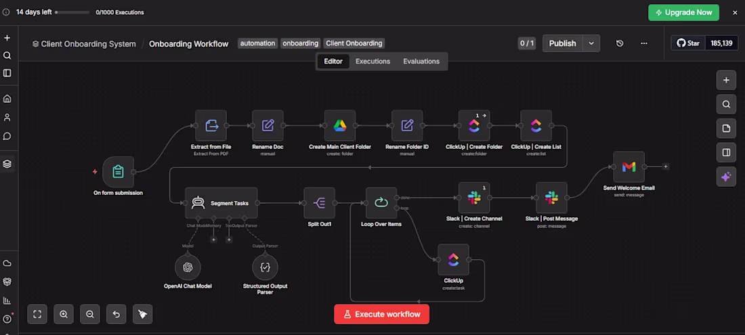The width and height of the screenshot is (745, 335).
Task: Click the GitHub Star button
Action: 689,43
